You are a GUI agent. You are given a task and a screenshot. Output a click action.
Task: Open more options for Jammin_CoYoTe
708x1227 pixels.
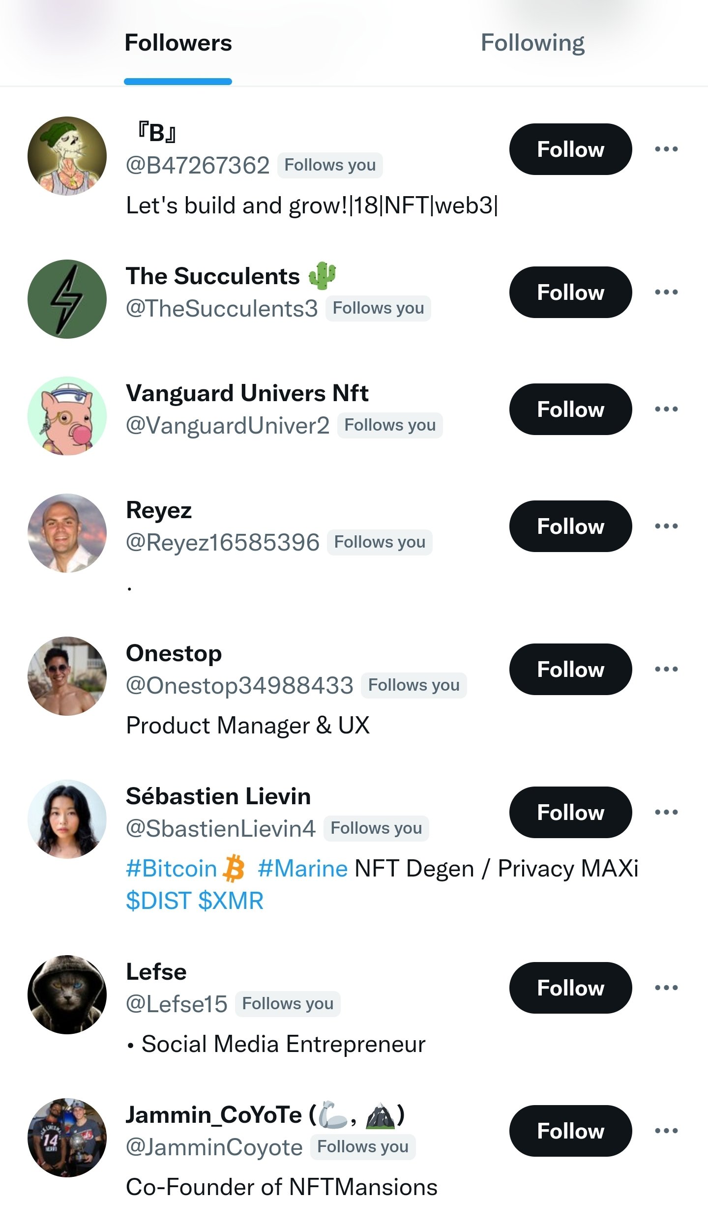pyautogui.click(x=666, y=1131)
